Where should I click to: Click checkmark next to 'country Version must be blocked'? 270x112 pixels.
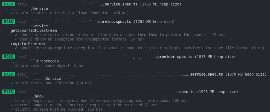tap(12, 109)
